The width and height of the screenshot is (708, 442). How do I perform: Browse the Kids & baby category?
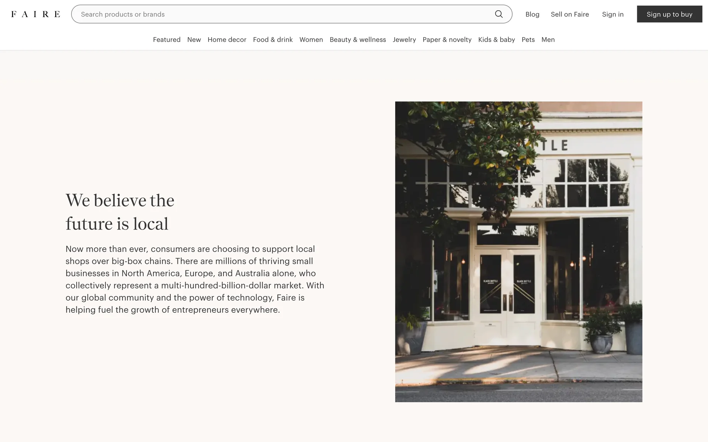496,39
